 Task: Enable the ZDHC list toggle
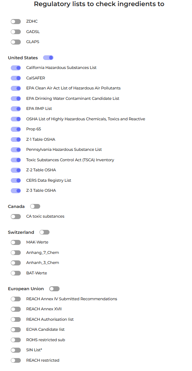(x=15, y=22)
